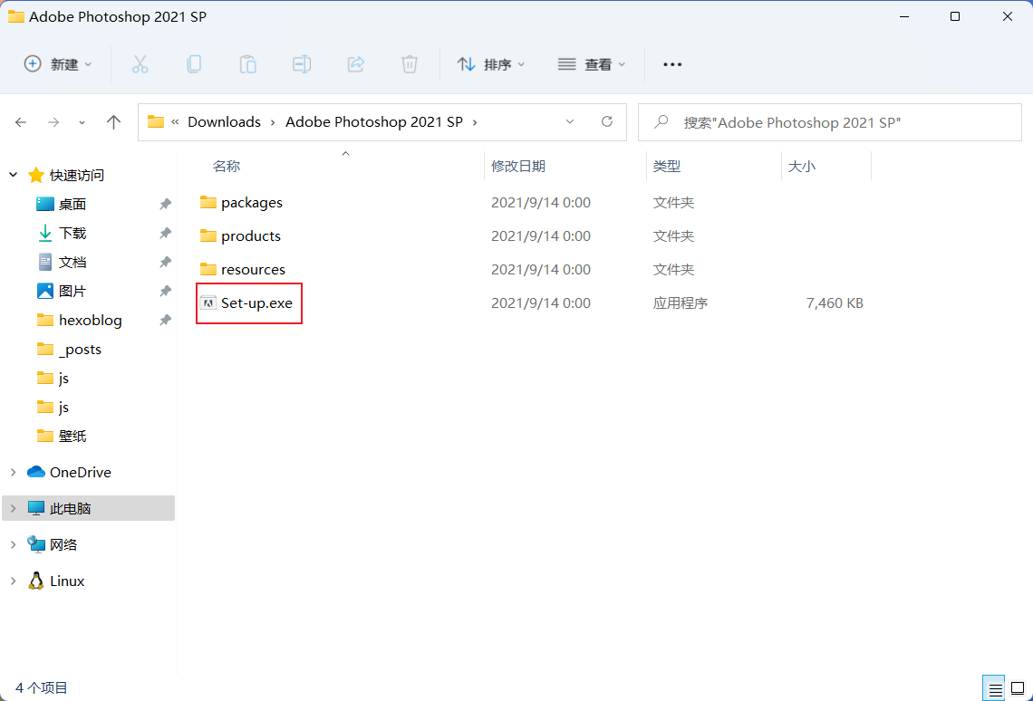Click the Copy icon in the toolbar
This screenshot has height=701, width=1033.
(194, 63)
